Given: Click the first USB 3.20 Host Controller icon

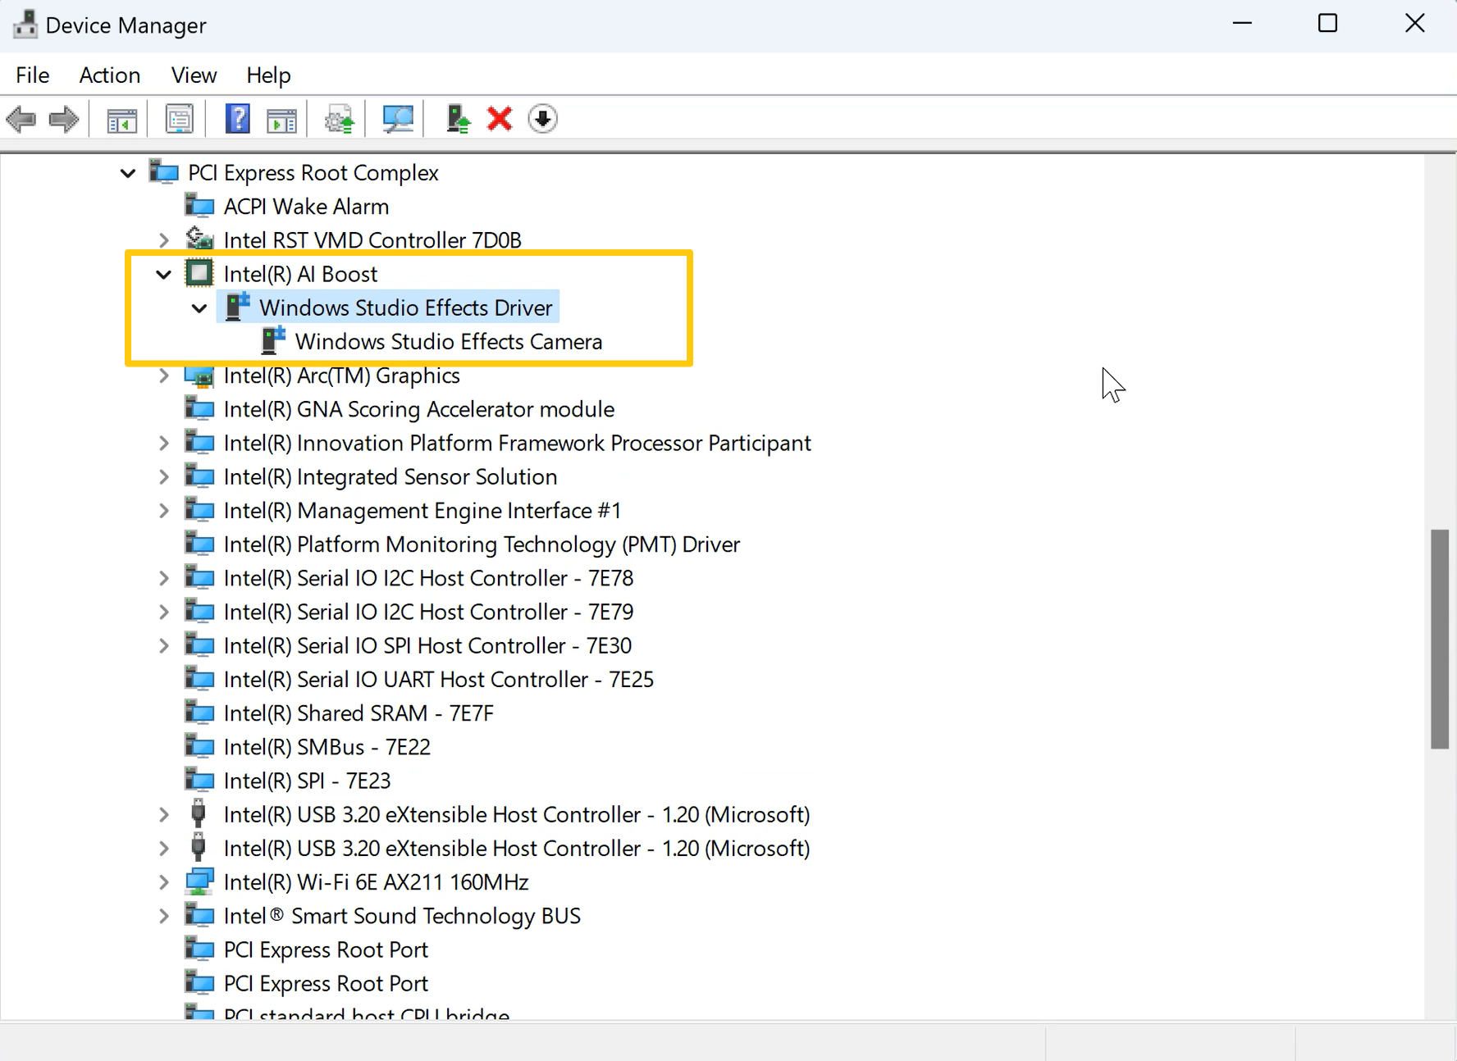Looking at the screenshot, I should (198, 814).
